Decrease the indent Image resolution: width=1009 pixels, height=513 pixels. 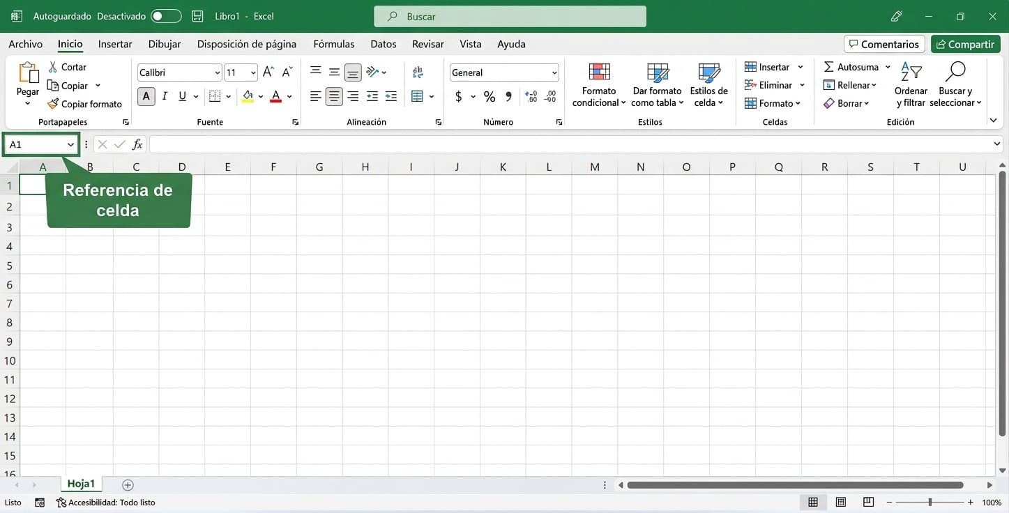pyautogui.click(x=372, y=96)
